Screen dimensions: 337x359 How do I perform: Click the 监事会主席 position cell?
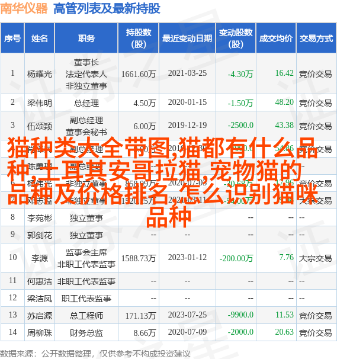coord(86,258)
